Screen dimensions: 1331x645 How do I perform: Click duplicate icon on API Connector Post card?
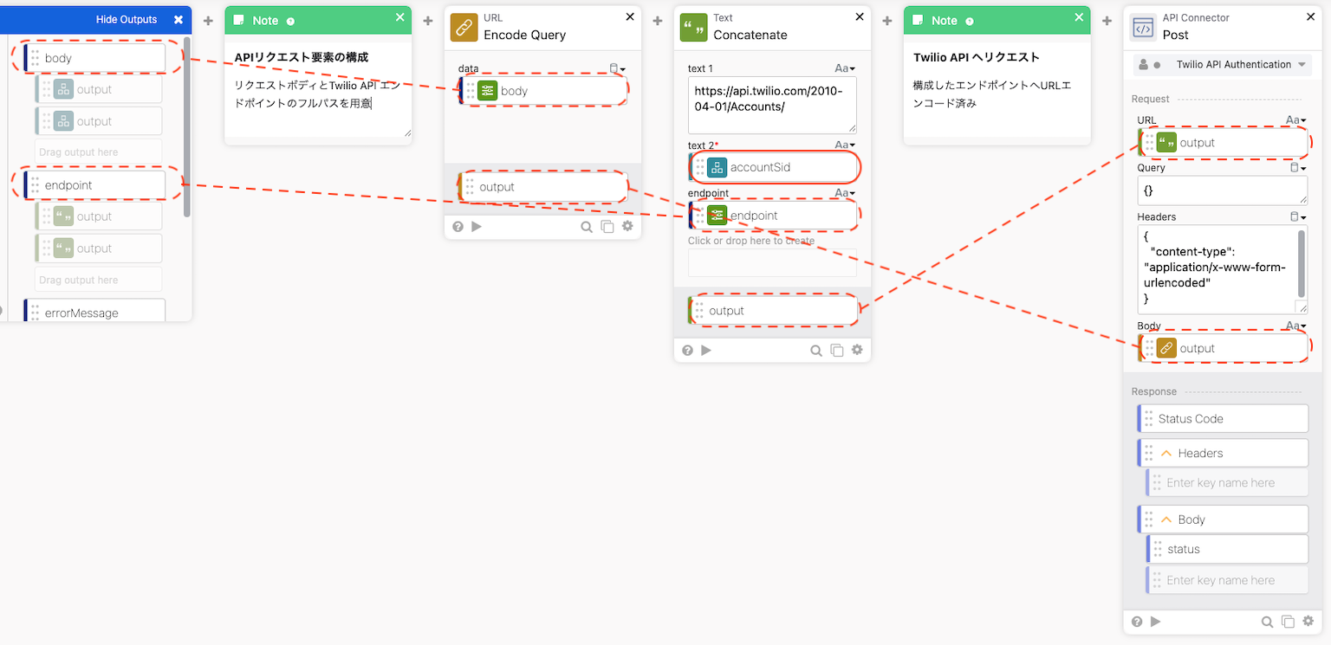click(1288, 622)
